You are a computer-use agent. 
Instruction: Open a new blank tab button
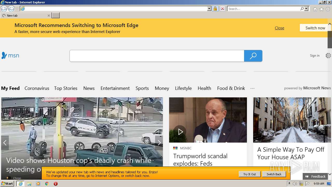click(x=56, y=16)
